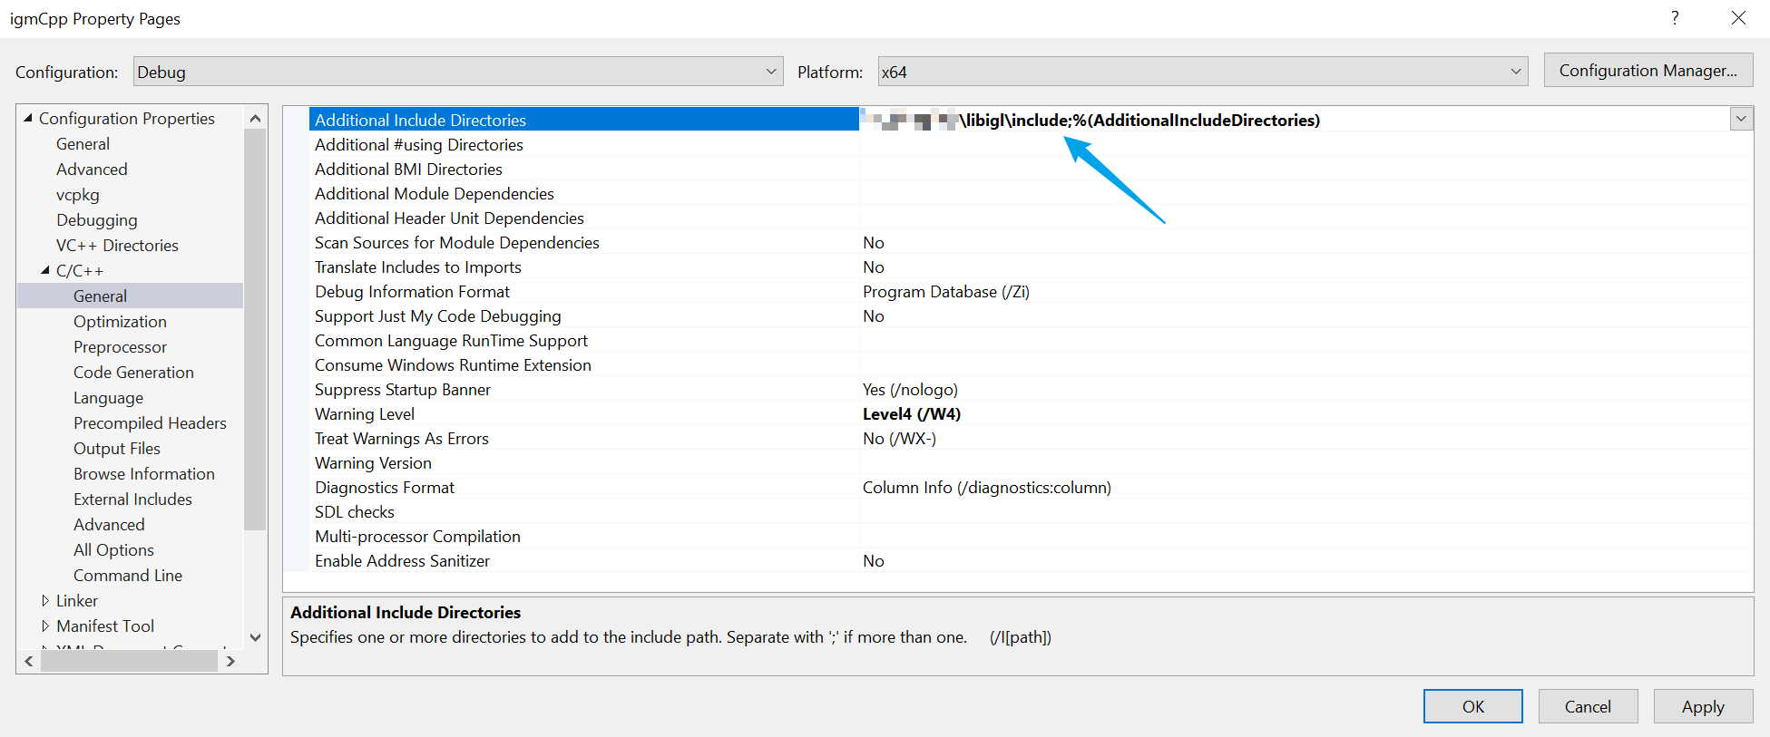Open the VC++ Directories page
The image size is (1770, 737).
click(117, 245)
